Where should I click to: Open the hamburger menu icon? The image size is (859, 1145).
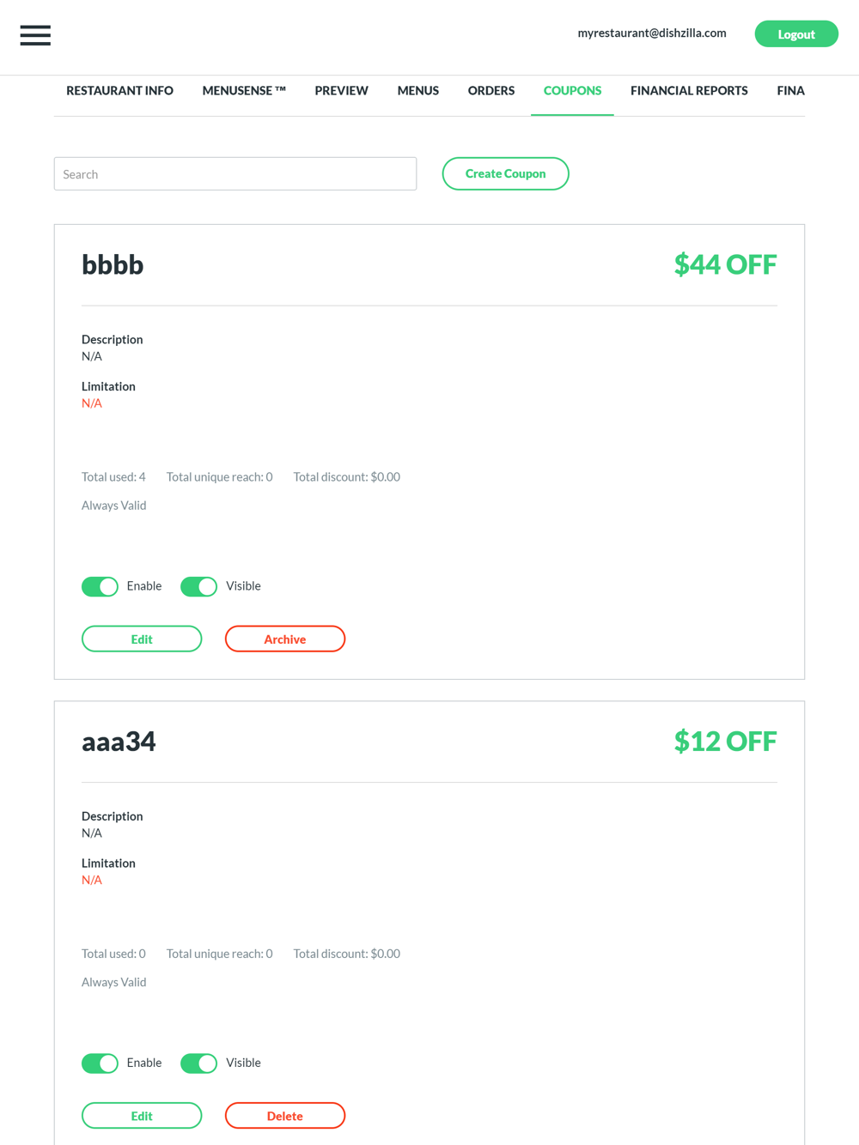click(x=35, y=35)
